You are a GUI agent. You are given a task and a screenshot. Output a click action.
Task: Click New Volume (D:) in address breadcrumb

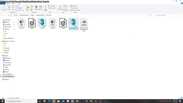(24, 15)
